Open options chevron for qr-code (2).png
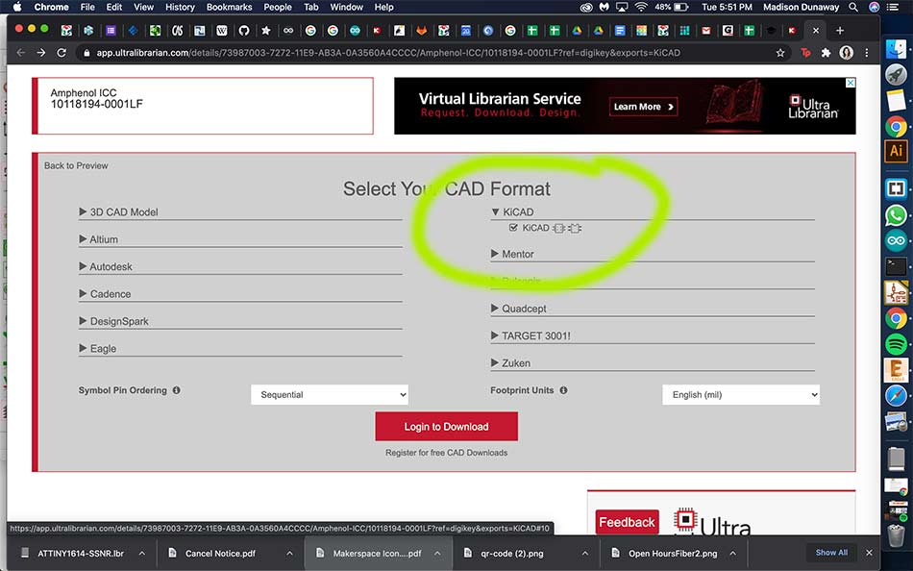The height and width of the screenshot is (571, 913). coord(584,554)
